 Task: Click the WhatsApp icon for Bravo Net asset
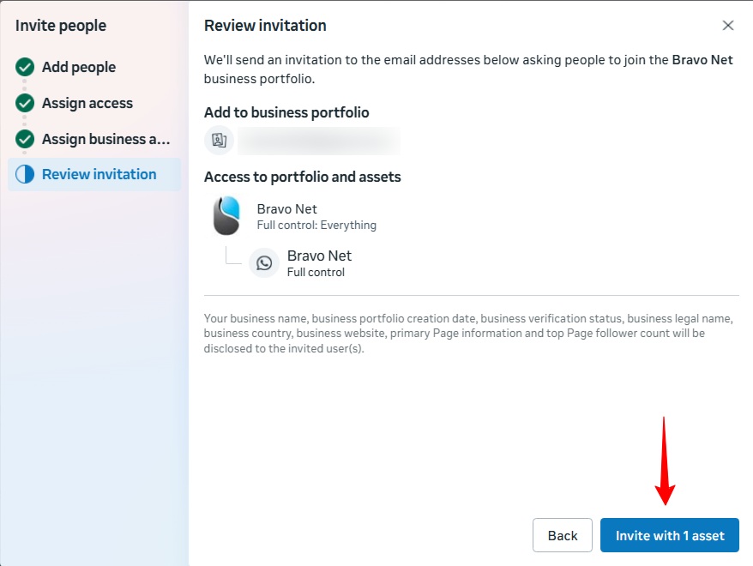264,263
